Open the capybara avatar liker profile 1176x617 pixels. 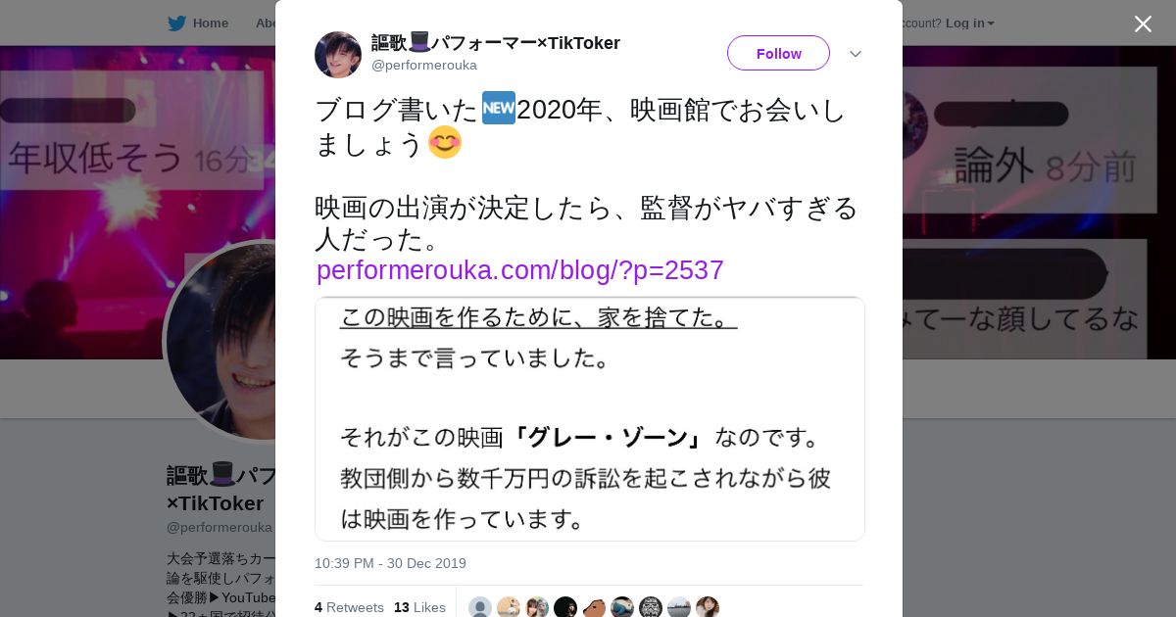[x=594, y=607]
